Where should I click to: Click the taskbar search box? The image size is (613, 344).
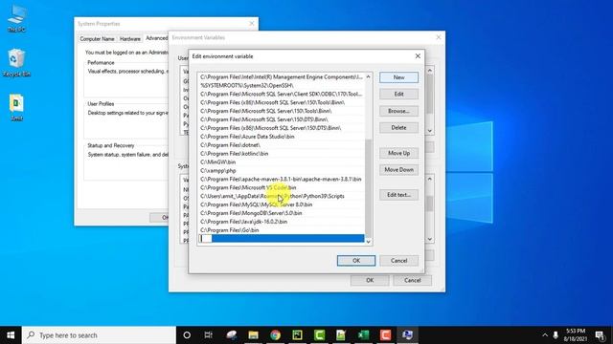coord(99,335)
